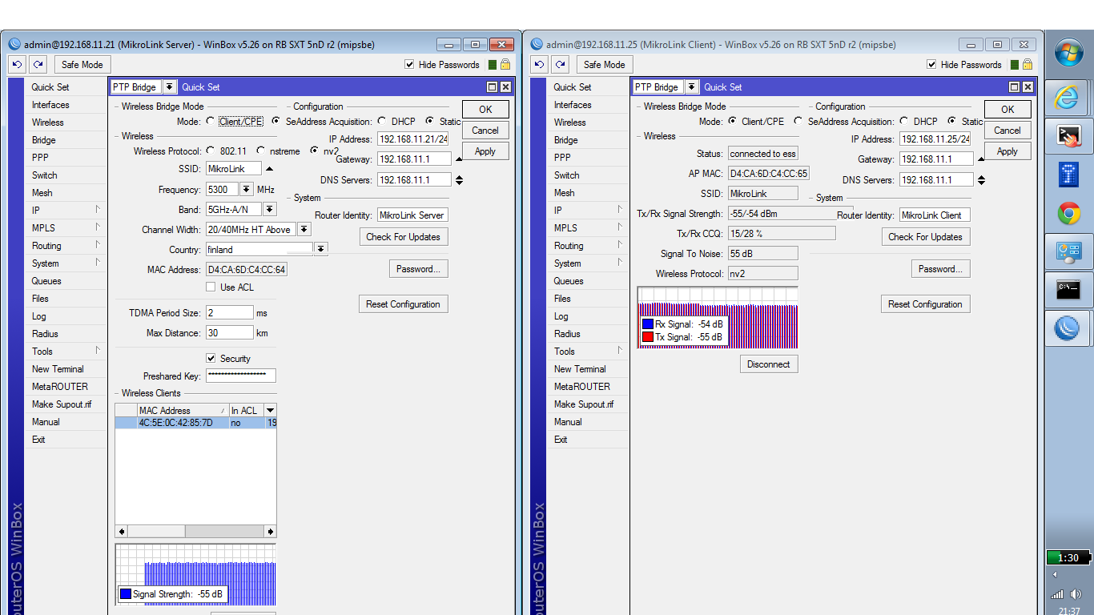Image resolution: width=1094 pixels, height=615 pixels.
Task: Open Frequency dropdown arrow
Action: tap(247, 190)
